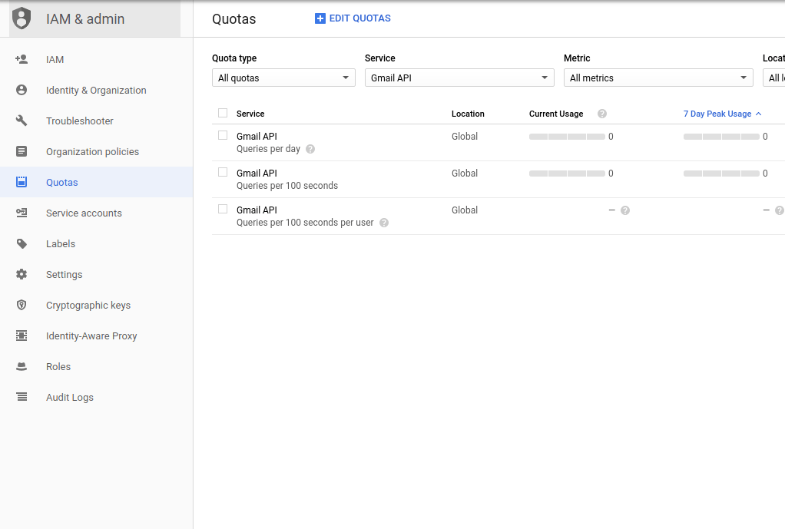Click the Organization policies document icon
Screen dimensions: 785x529
pos(22,151)
